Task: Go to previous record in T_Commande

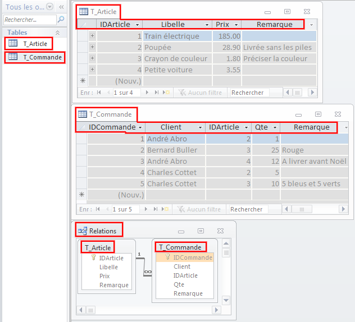Action: click(x=107, y=209)
